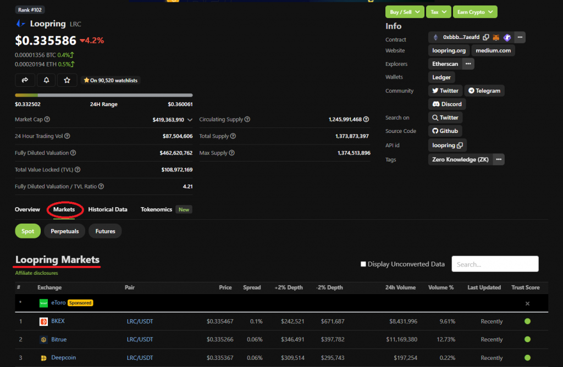Click the eToro exchange logo
The height and width of the screenshot is (367, 563).
point(43,303)
